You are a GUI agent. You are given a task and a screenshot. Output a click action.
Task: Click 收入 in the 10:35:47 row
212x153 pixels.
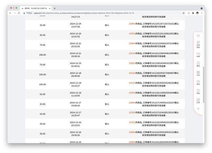coord(107,114)
